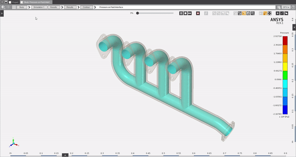This screenshot has height=157, width=296.
Task: Click the 0.5 mark on bottom ruler
Action: (163, 153)
